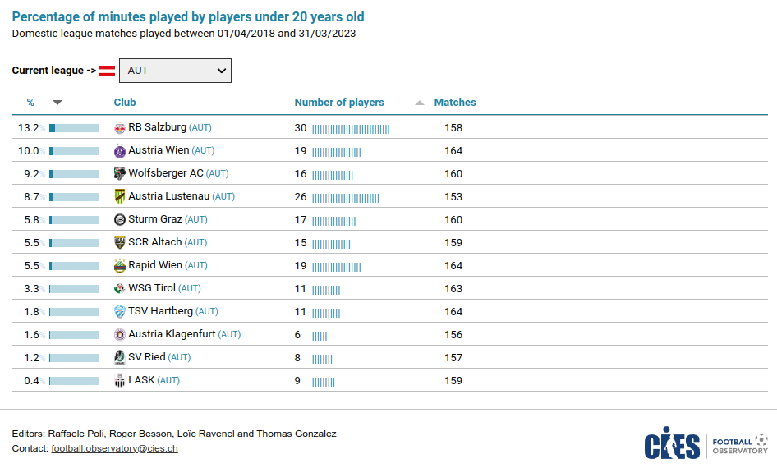Click the Austrian flag icon
This screenshot has height=468, width=777.
pos(107,71)
